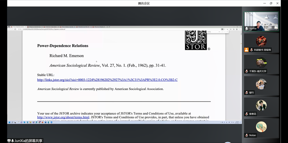This screenshot has height=143, width=288.
Task: Select the 蔡春花 participant avatar
Action: tap(261, 105)
